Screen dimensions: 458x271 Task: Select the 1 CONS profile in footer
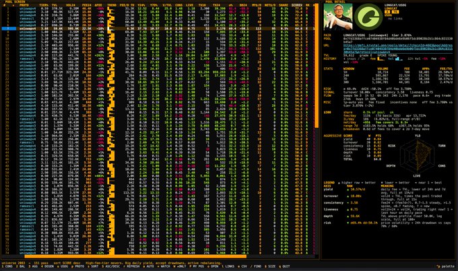click(7, 266)
